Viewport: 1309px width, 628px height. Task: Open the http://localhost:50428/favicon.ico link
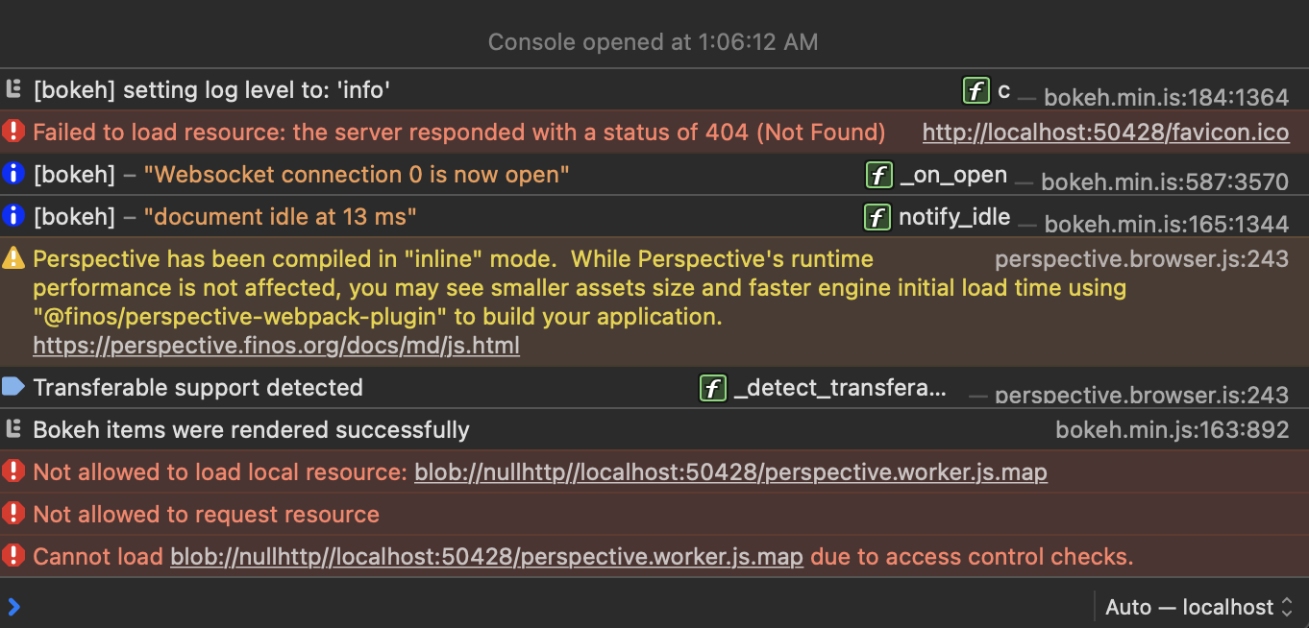1104,132
